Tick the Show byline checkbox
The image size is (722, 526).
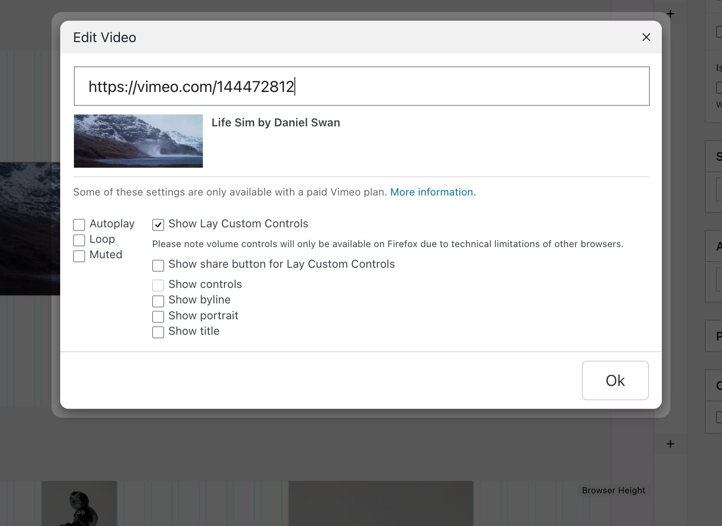(158, 301)
